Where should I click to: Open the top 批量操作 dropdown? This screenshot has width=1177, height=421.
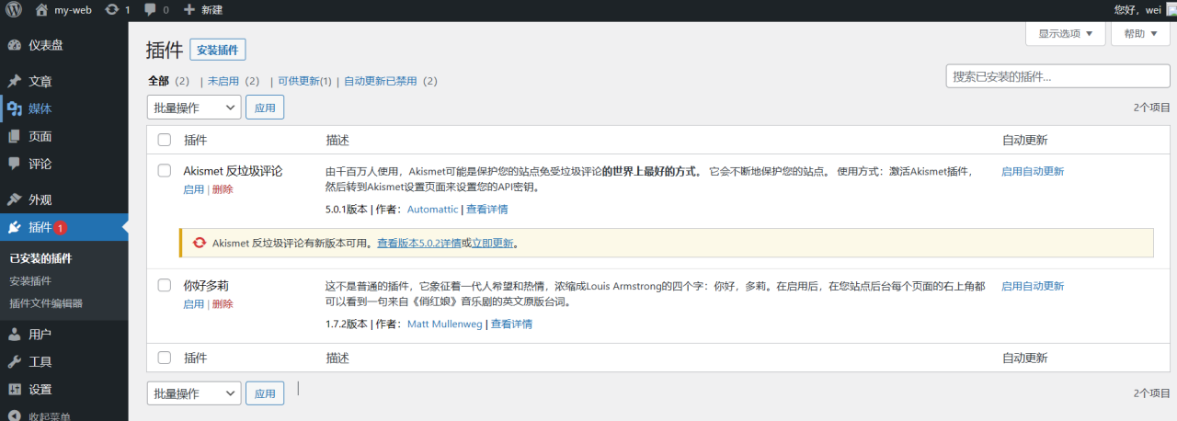pos(194,108)
